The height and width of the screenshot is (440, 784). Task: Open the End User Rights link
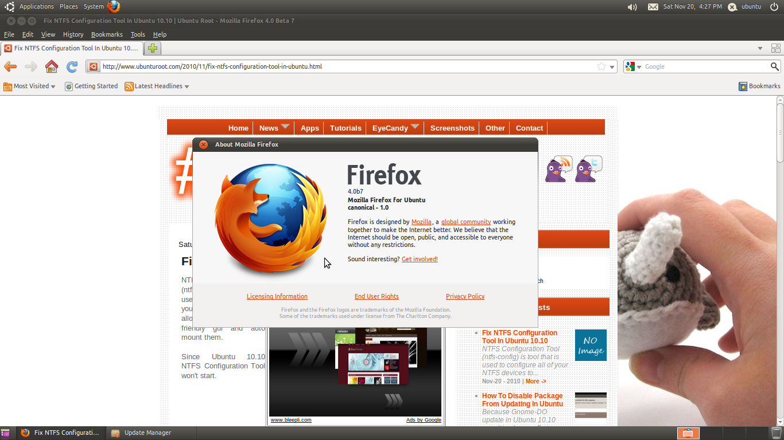[x=377, y=296]
